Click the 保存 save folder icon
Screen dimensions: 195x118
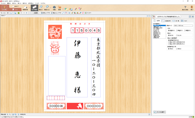(x=60, y=8)
